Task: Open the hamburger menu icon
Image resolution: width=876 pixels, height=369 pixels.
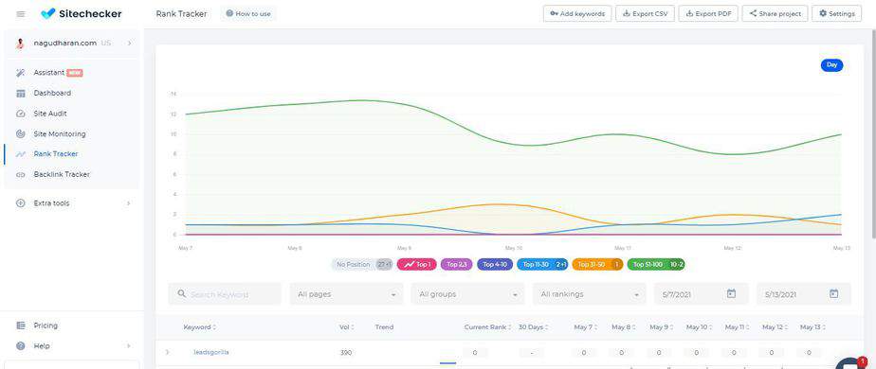Action: [x=21, y=14]
